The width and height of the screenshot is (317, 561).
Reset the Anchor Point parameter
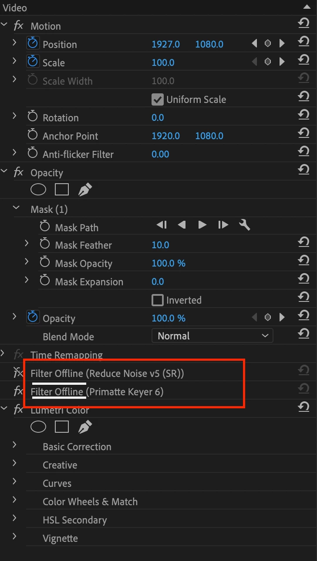(304, 133)
